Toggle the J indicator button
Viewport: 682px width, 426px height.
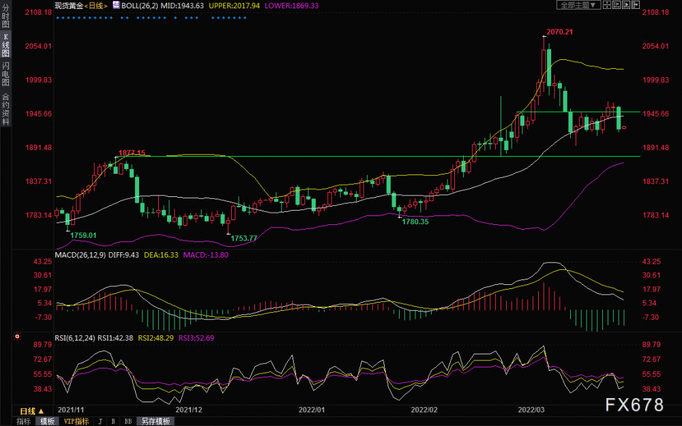[100, 421]
